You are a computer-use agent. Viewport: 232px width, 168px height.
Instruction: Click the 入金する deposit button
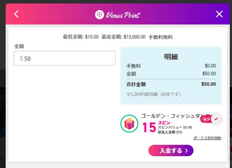coord(171,150)
